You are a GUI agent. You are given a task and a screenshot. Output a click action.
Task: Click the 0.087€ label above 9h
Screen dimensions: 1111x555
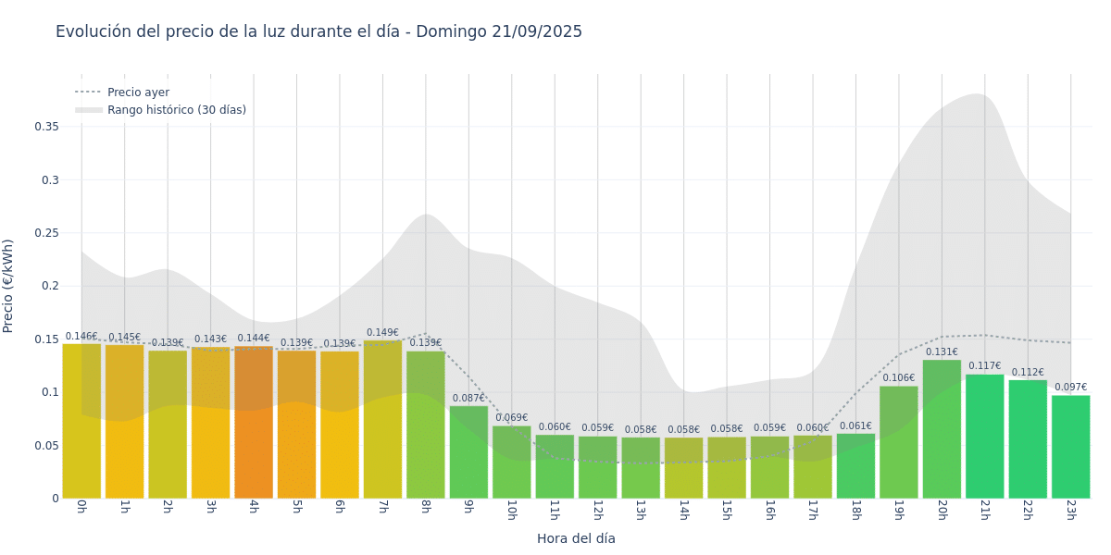tap(468, 399)
